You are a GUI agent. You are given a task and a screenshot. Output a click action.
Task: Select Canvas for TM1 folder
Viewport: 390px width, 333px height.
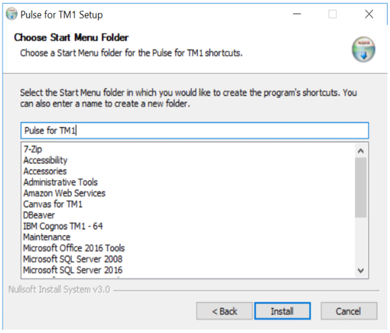[53, 204]
